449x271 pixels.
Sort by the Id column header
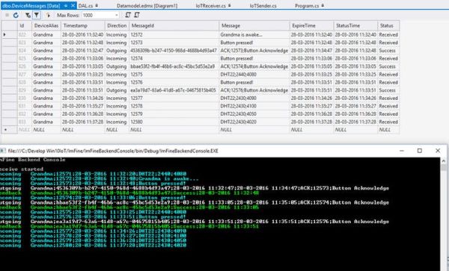pyautogui.click(x=24, y=25)
